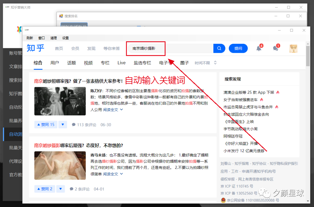This screenshot has width=314, height=207.
Task: Open trending 字节跳动取消大小周
Action: [x=240, y=129]
